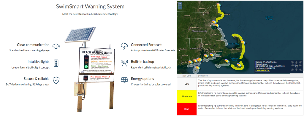This screenshot has height=116, width=304.
Task: Zoom in with the map plus button
Action: click(x=180, y=4)
